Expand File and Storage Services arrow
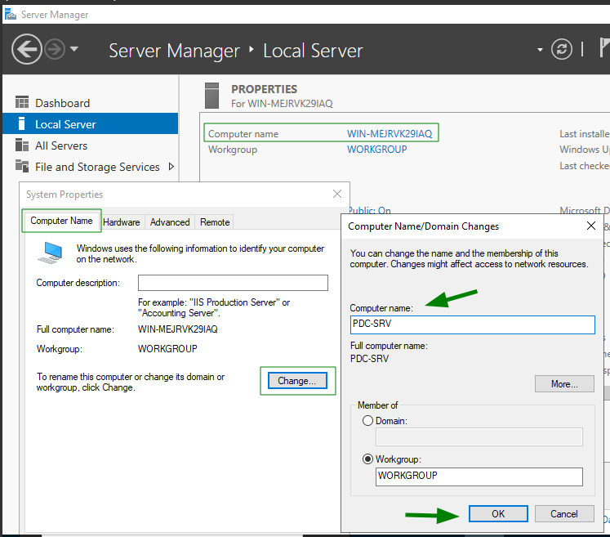Screen dimensions: 610x537 click(171, 167)
